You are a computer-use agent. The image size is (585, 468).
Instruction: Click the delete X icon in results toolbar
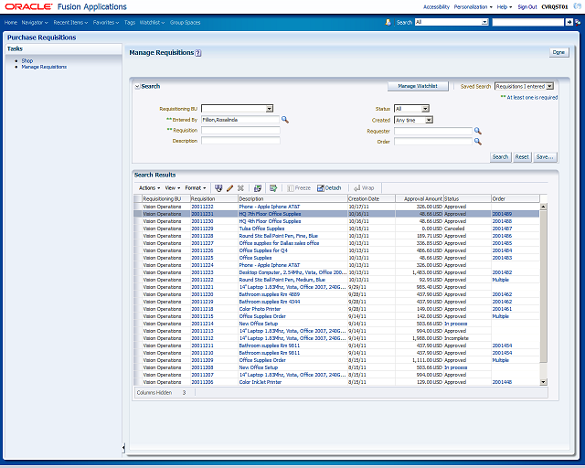[240, 188]
